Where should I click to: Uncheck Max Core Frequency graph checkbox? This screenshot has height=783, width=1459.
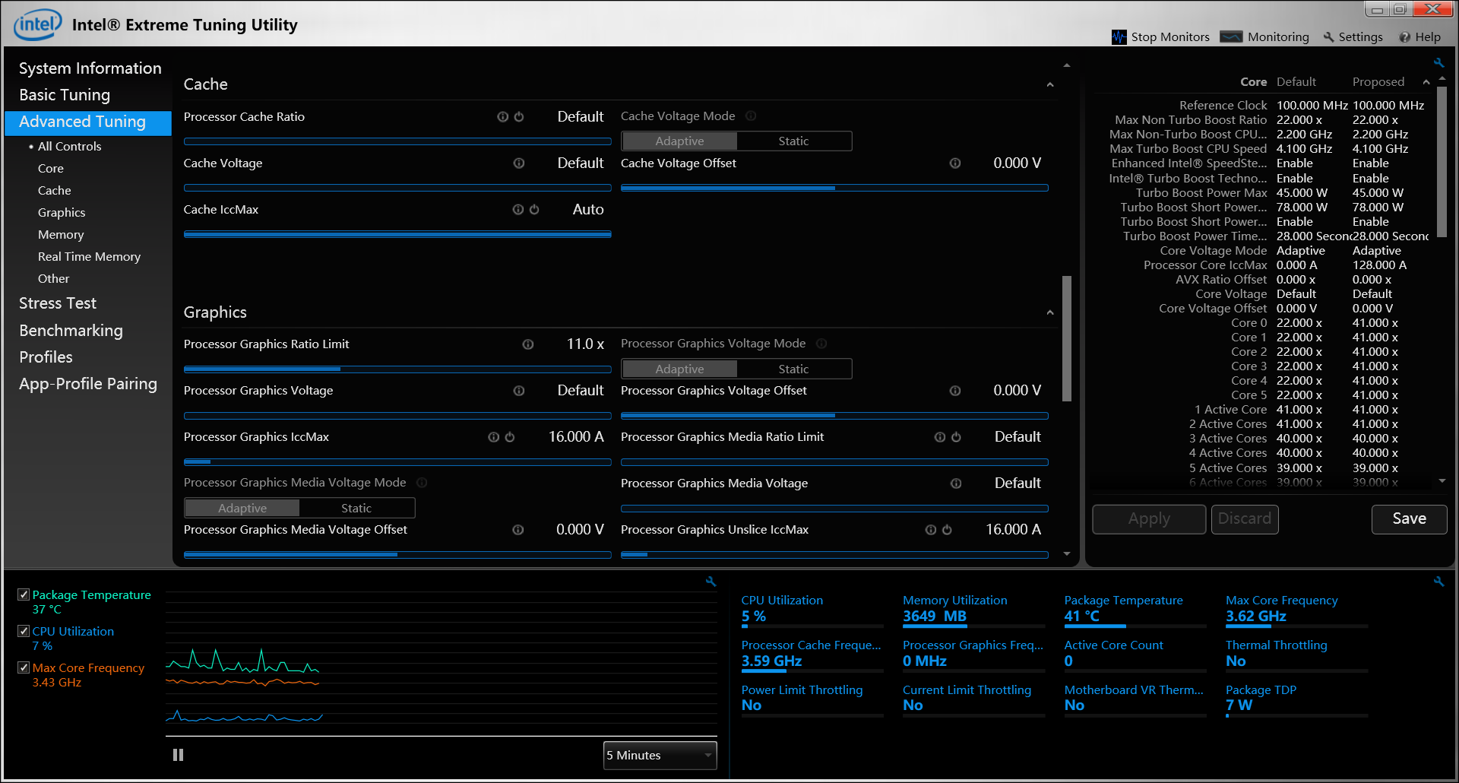click(x=24, y=667)
